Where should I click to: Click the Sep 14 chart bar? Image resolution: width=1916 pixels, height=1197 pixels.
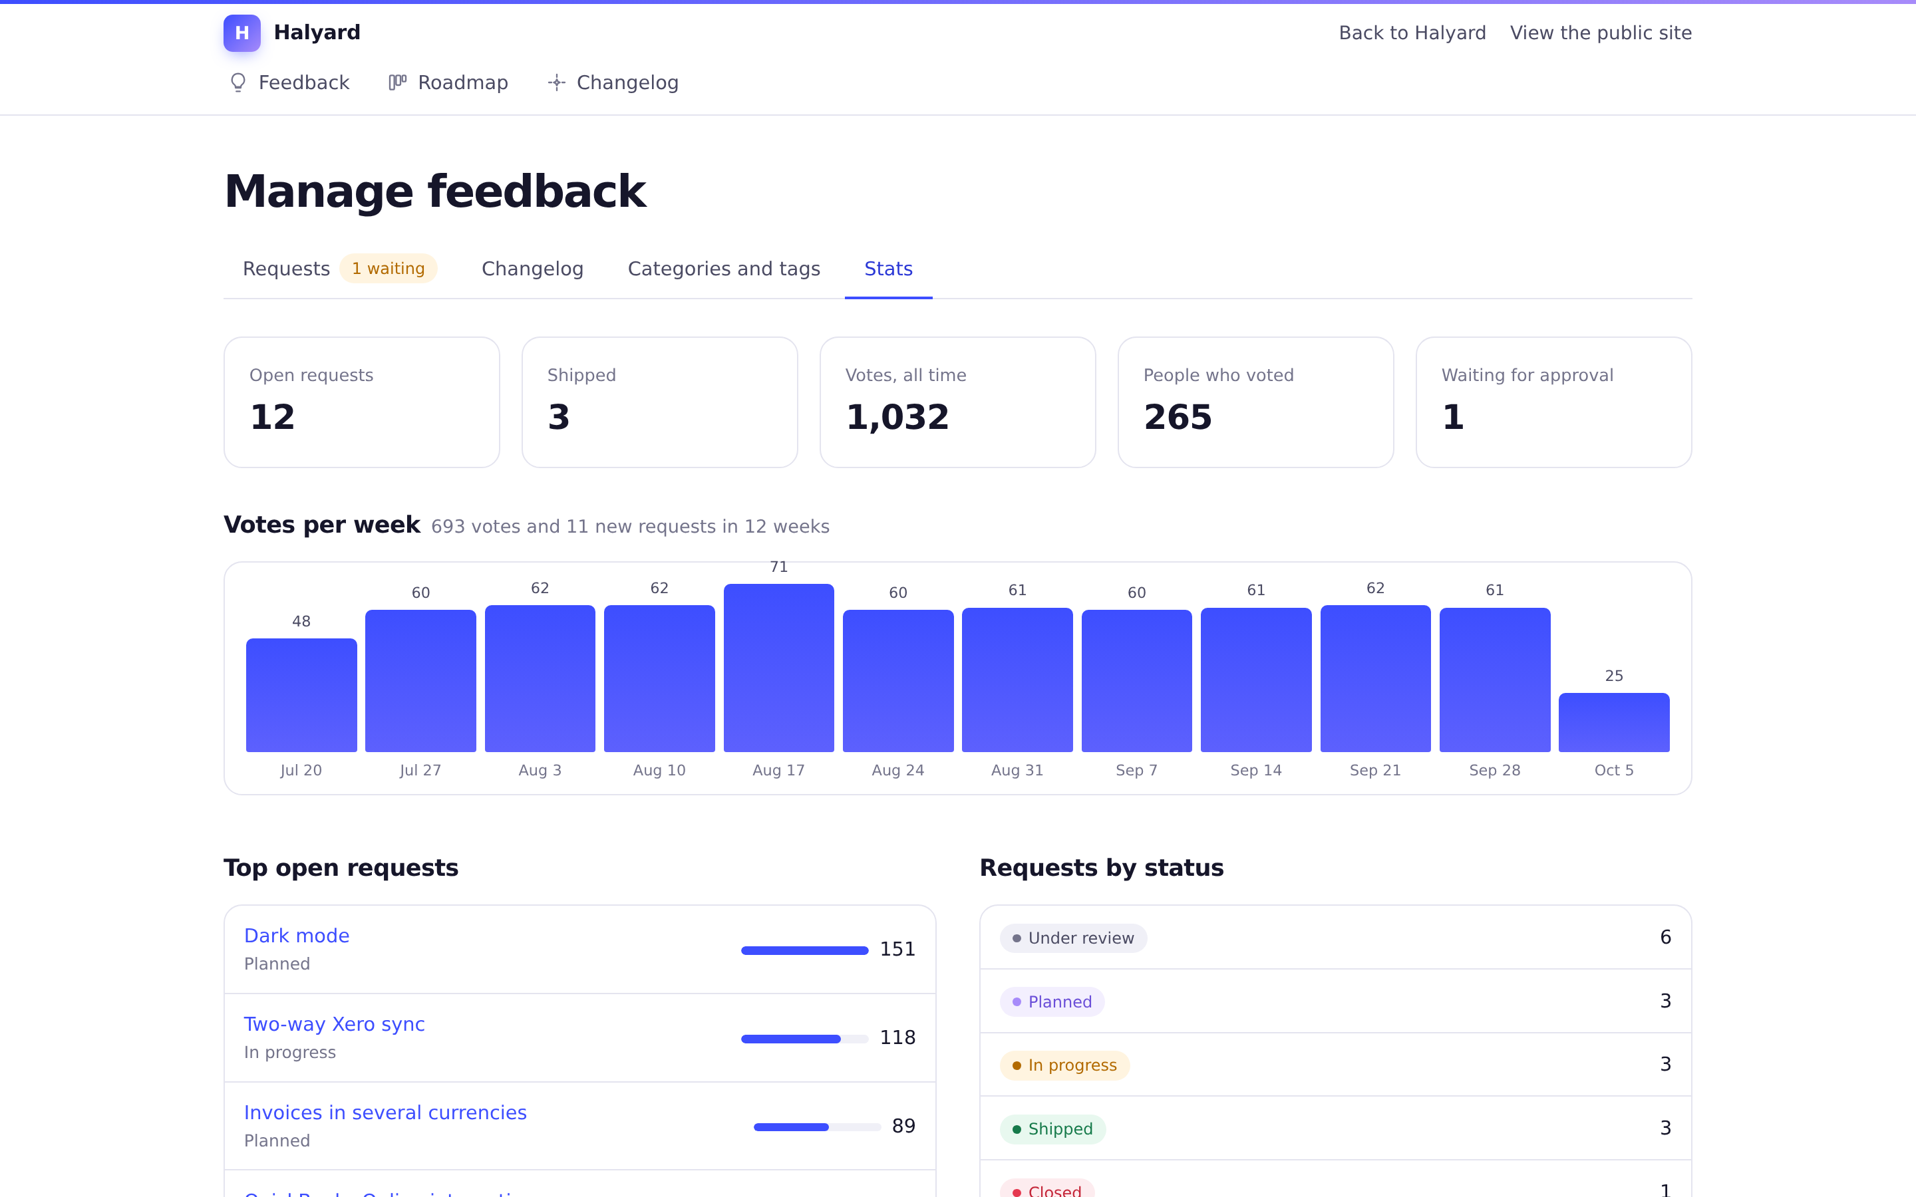1257,680
